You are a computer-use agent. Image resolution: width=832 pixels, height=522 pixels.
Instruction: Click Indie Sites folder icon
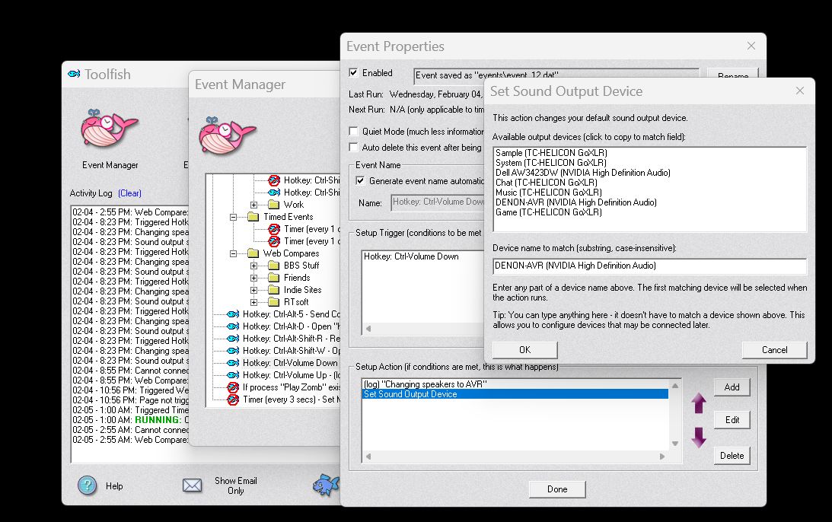274,290
